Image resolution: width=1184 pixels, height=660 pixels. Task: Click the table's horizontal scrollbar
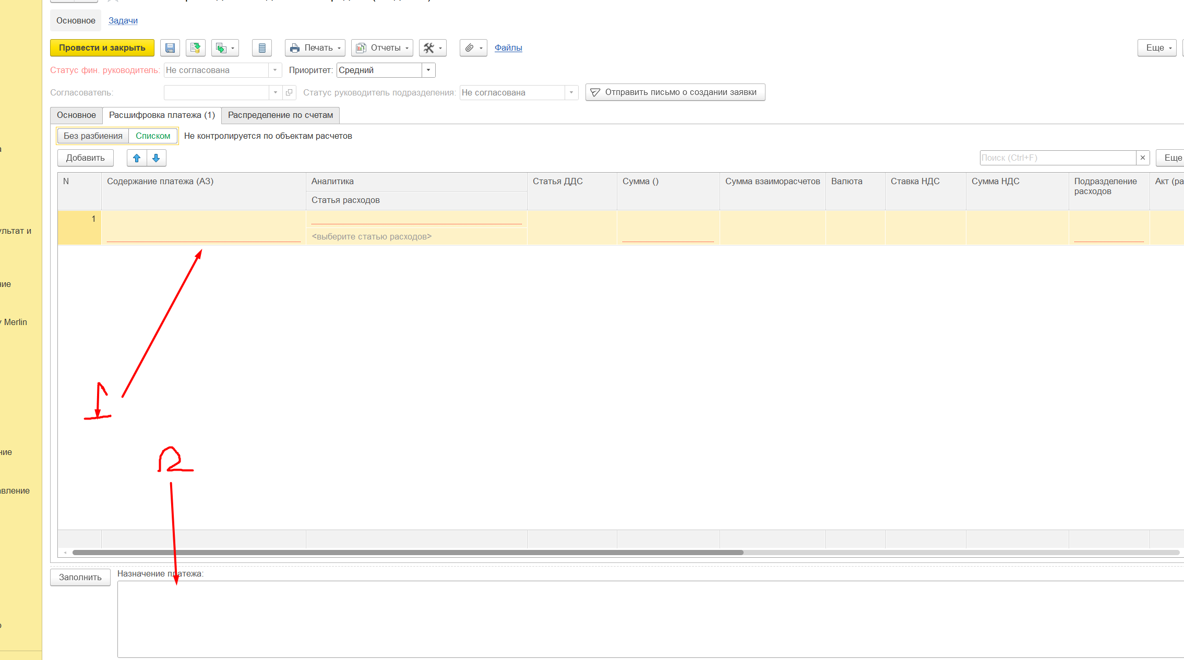point(407,553)
